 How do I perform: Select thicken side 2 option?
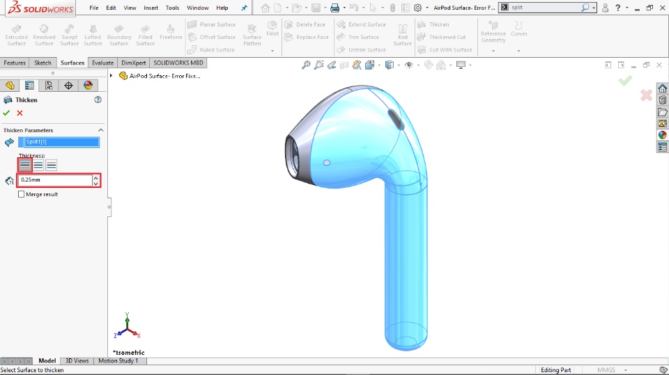click(x=52, y=165)
